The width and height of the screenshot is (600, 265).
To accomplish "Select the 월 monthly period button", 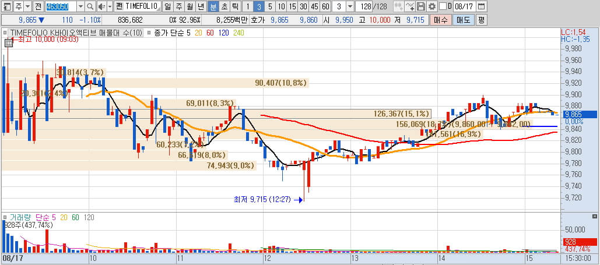I will [x=190, y=6].
